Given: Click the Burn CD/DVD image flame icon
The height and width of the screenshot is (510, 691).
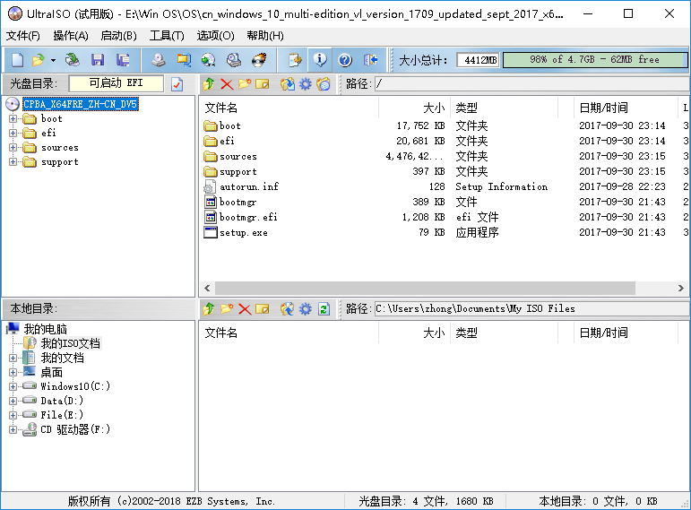Looking at the screenshot, I should 259,59.
